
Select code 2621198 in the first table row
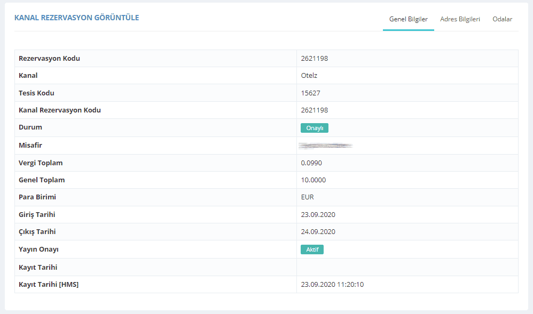315,59
